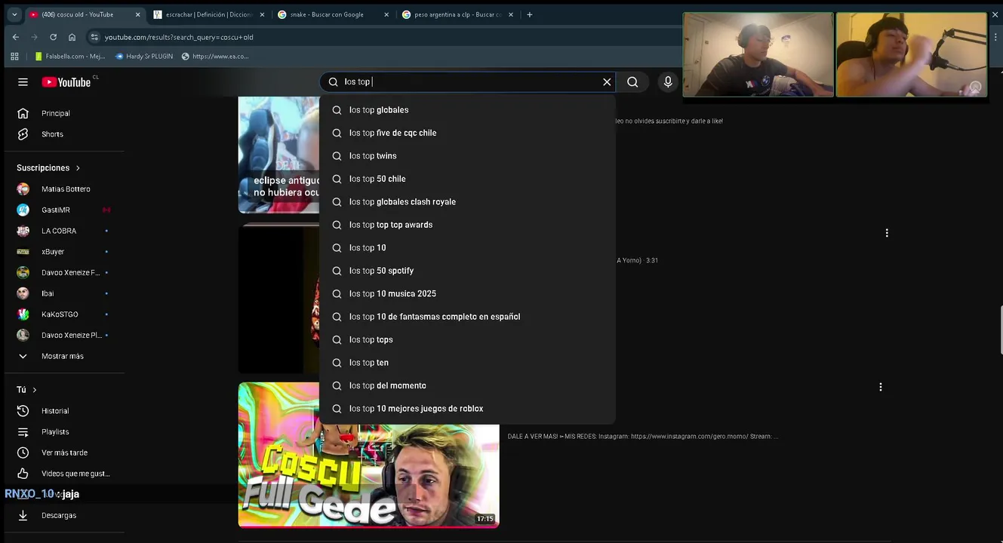Expand the Tú section arrow

(x=34, y=390)
